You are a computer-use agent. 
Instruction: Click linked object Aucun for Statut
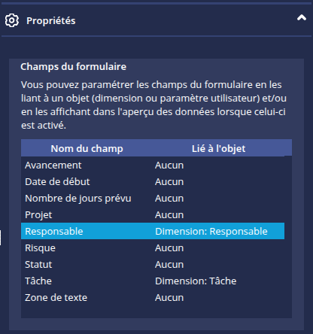pos(169,264)
